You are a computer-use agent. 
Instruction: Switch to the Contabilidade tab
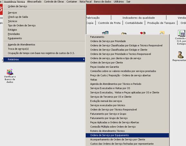point(134,23)
